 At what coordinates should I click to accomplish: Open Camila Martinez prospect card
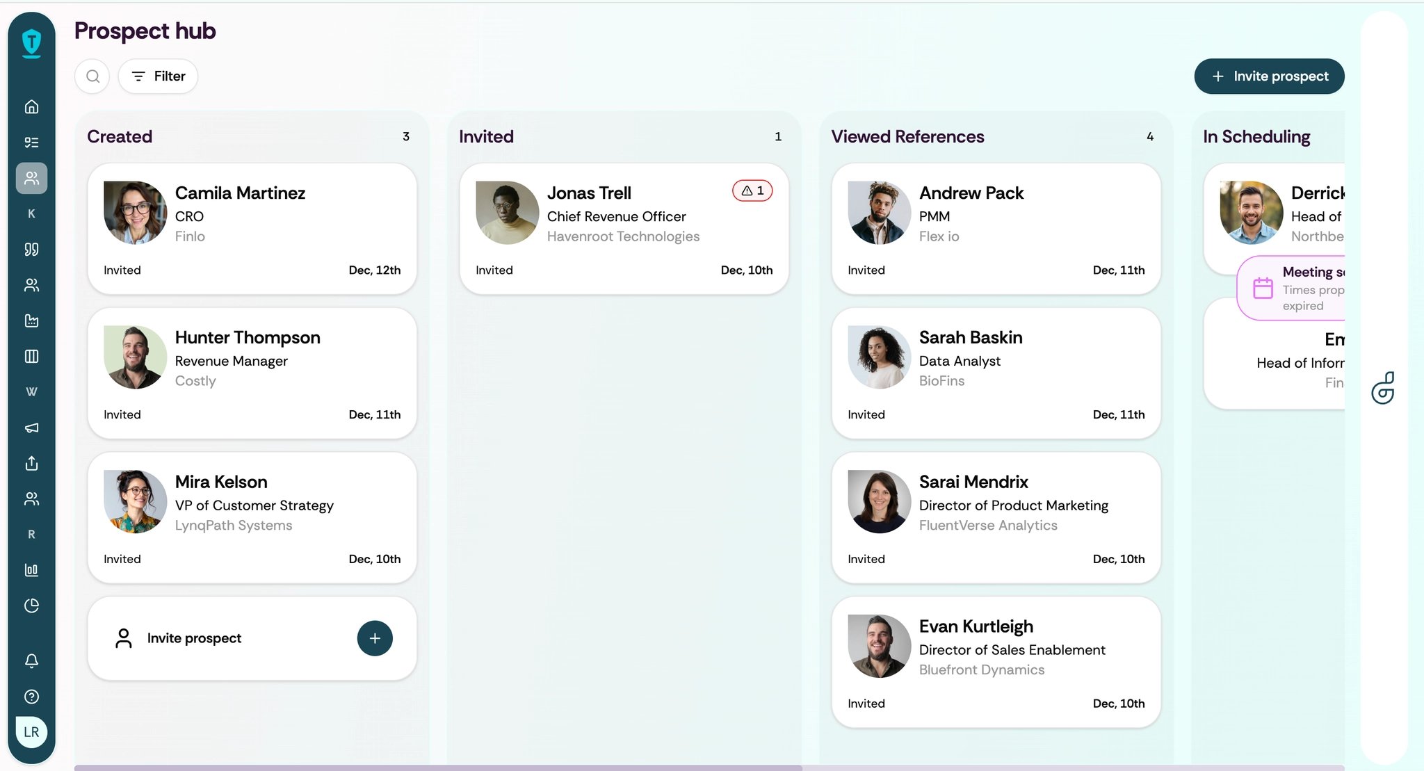[252, 229]
